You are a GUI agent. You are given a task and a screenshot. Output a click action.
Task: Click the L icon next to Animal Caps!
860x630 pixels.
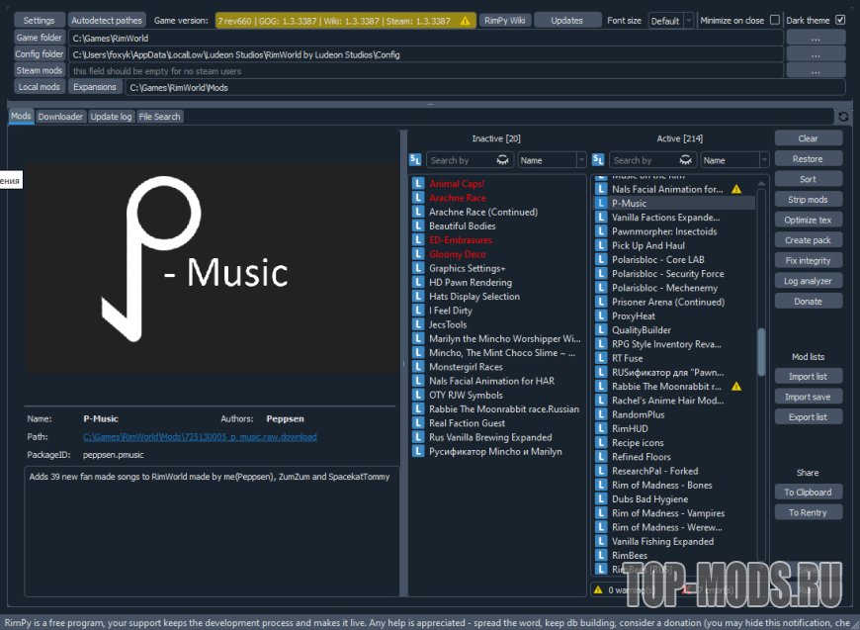[x=418, y=184]
